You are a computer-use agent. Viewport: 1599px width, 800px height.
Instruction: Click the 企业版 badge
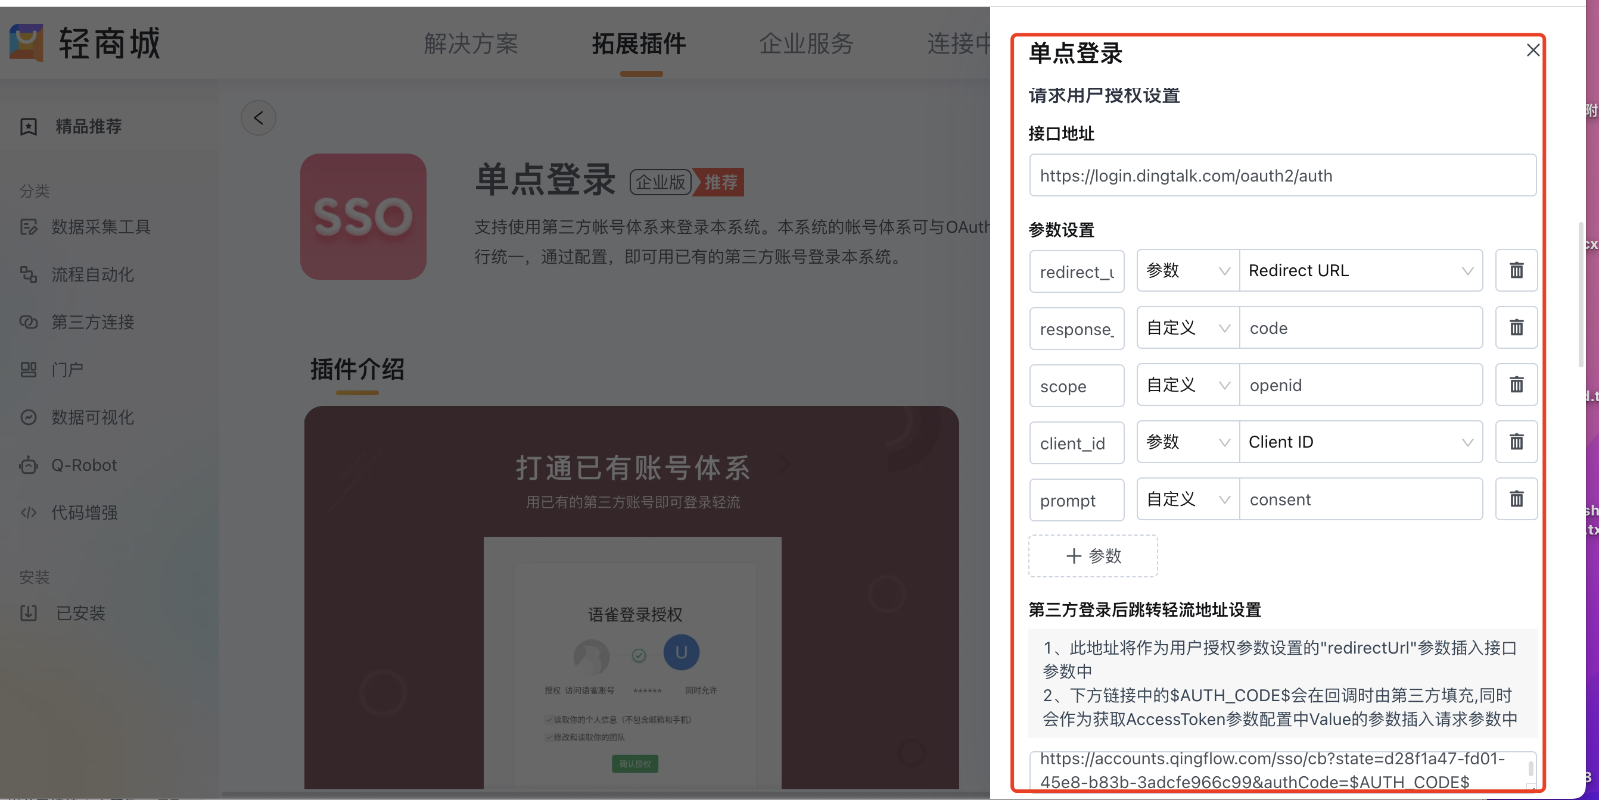(661, 182)
